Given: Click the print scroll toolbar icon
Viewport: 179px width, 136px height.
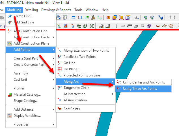Looking at the screenshot, I should [x=65, y=17].
